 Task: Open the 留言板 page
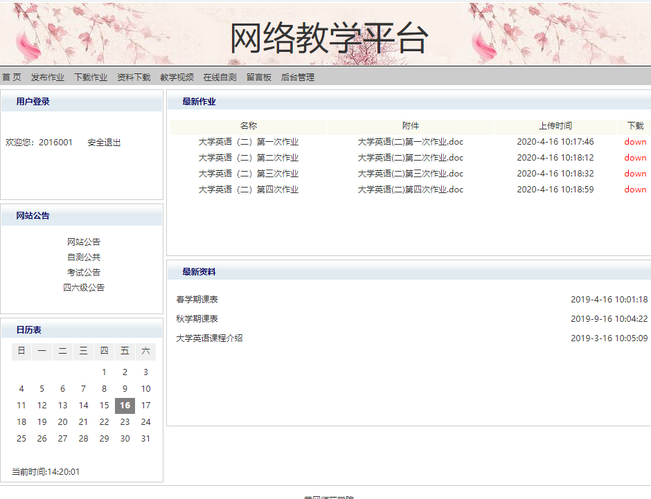pos(259,78)
